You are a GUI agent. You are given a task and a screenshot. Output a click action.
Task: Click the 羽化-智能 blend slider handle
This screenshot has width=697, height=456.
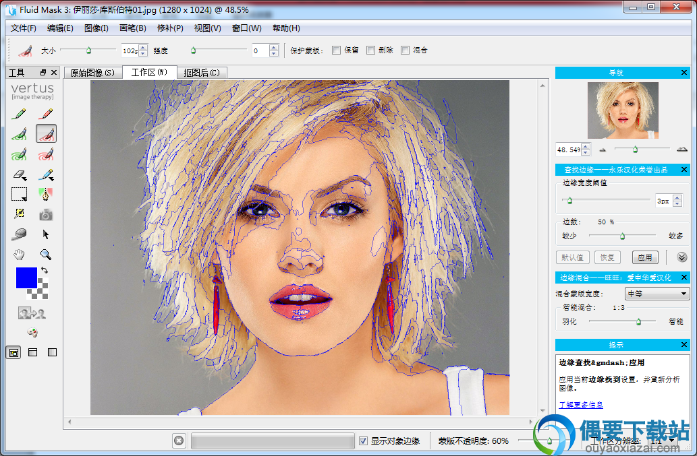coord(638,321)
